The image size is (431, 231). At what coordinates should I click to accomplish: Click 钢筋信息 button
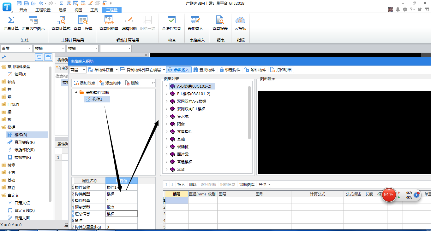click(x=228, y=184)
